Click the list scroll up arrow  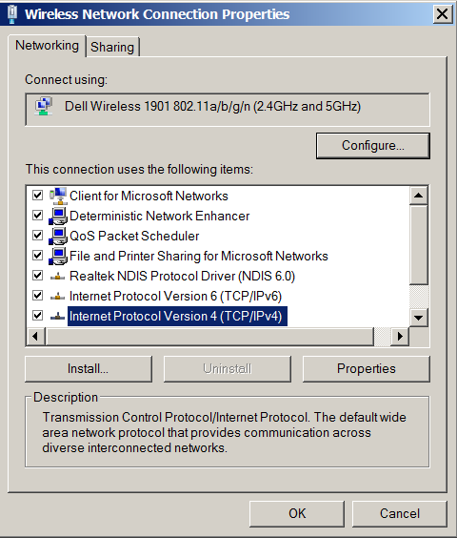pos(418,196)
